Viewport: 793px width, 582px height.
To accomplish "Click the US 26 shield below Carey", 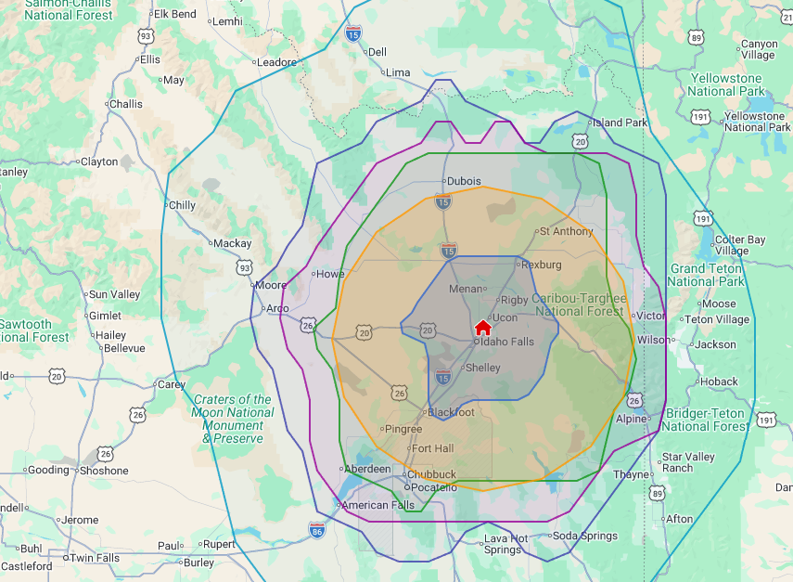I will 137,415.
